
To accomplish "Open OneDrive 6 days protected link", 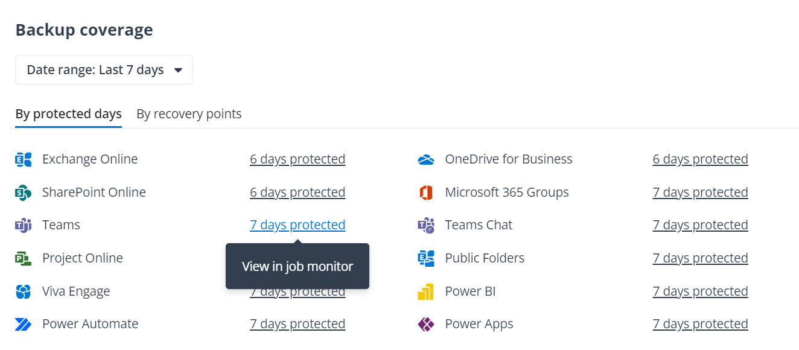I will click(x=700, y=159).
